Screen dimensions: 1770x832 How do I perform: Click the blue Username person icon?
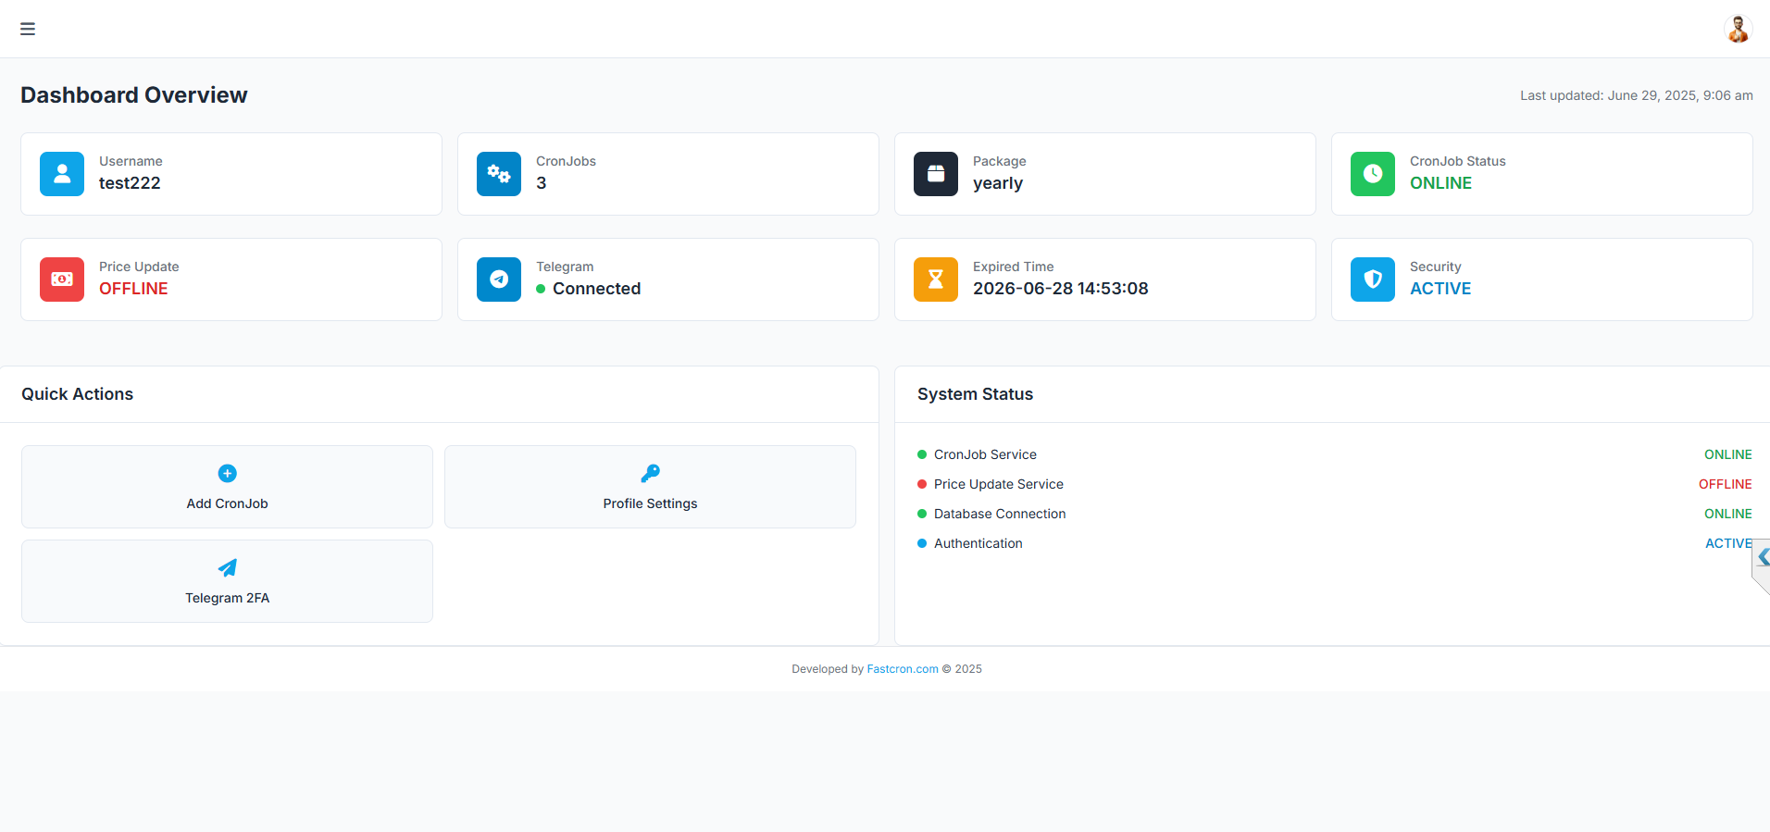[x=62, y=174]
